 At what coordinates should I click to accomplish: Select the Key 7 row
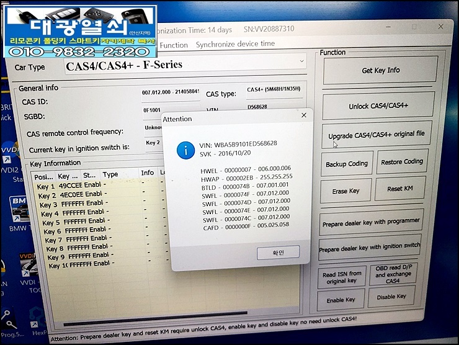(107, 240)
